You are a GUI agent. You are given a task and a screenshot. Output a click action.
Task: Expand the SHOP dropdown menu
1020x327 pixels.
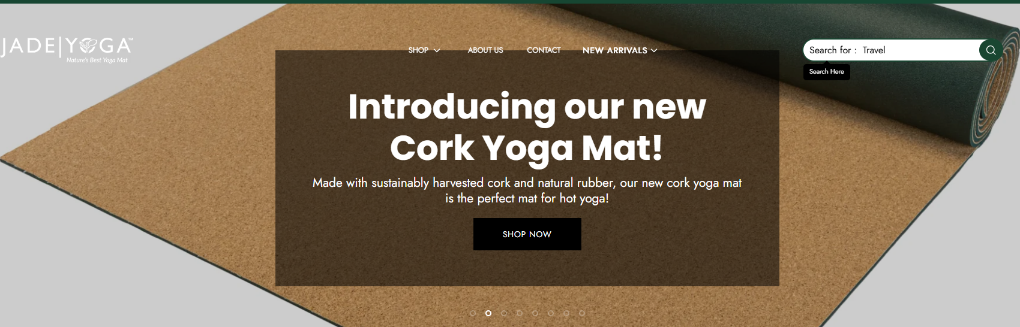click(424, 50)
